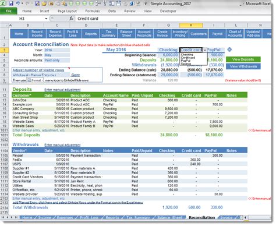Click the Profit & Loss navigation button

(x=73, y=34)
